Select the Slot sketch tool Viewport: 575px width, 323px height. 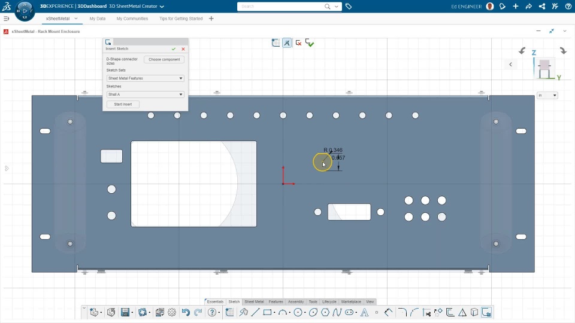349,312
